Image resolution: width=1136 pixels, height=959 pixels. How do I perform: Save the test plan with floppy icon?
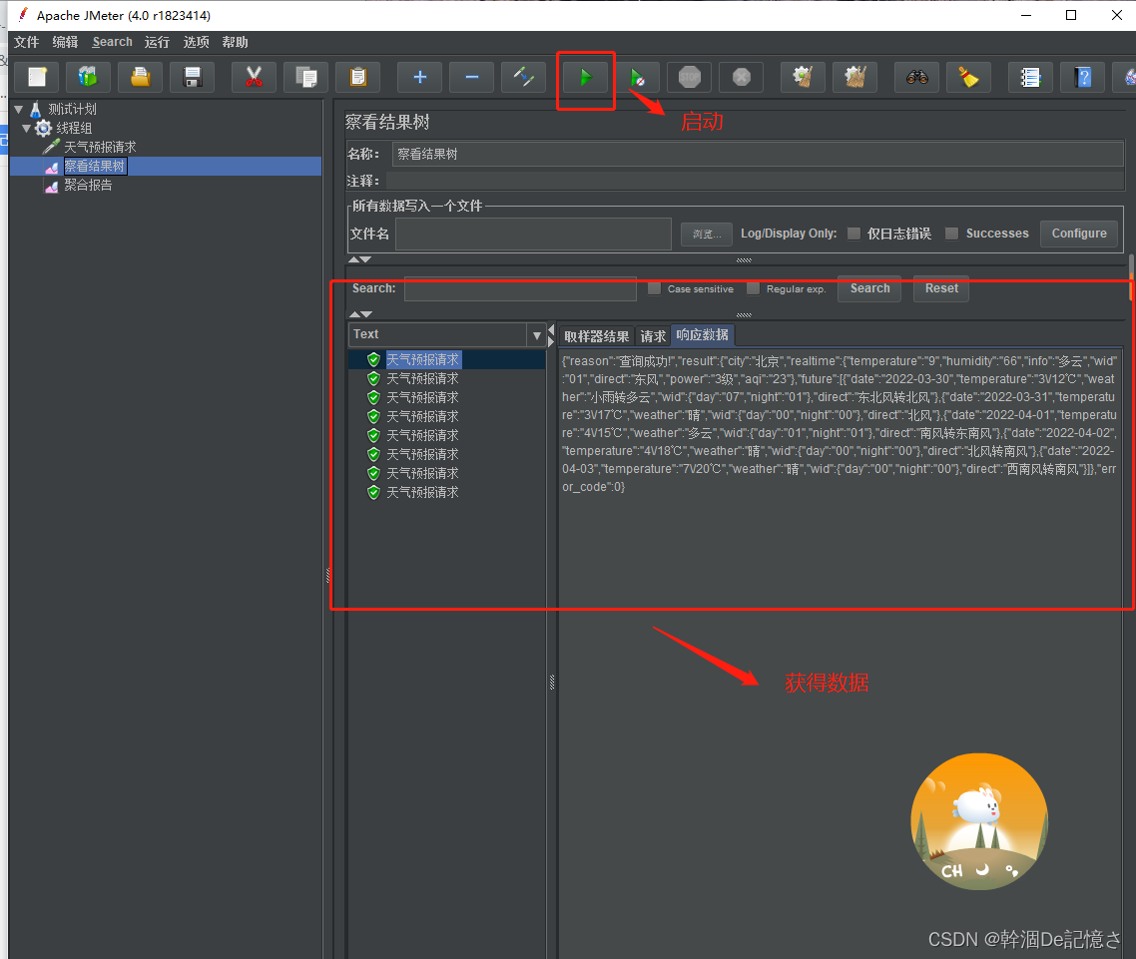192,77
